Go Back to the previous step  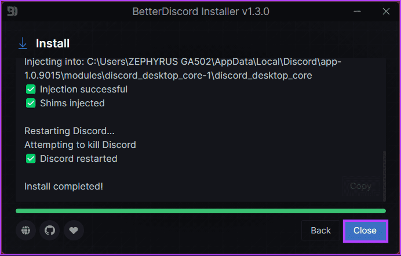[x=320, y=231]
